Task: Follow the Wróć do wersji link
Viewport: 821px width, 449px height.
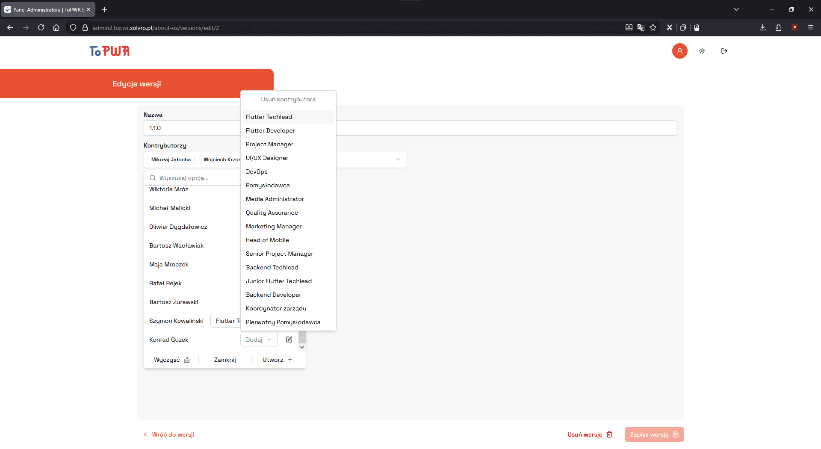Action: [173, 434]
